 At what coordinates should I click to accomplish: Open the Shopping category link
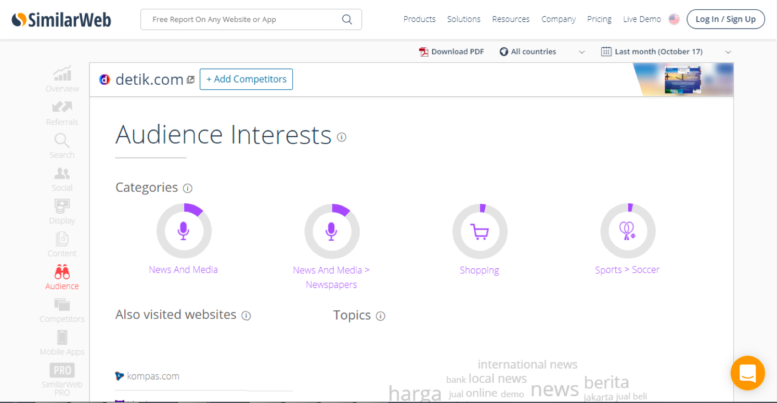point(479,270)
